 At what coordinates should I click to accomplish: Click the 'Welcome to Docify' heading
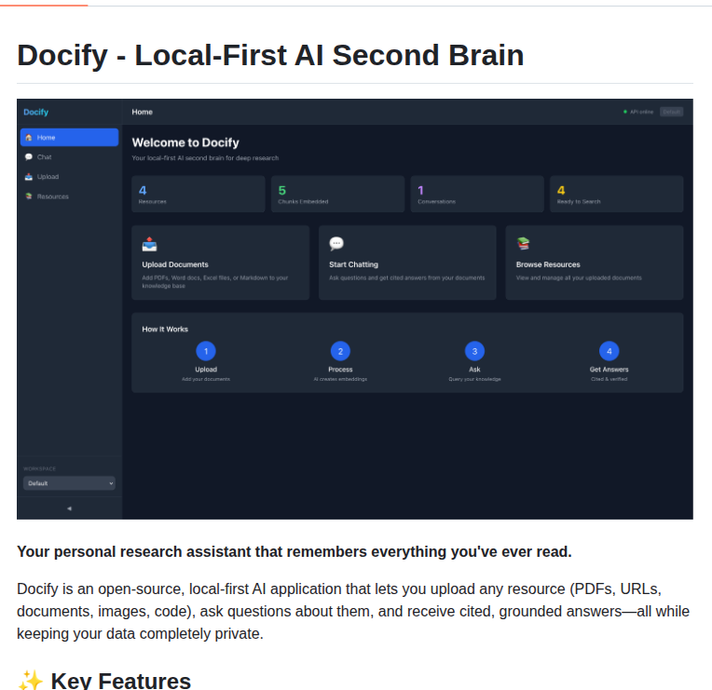click(x=185, y=142)
